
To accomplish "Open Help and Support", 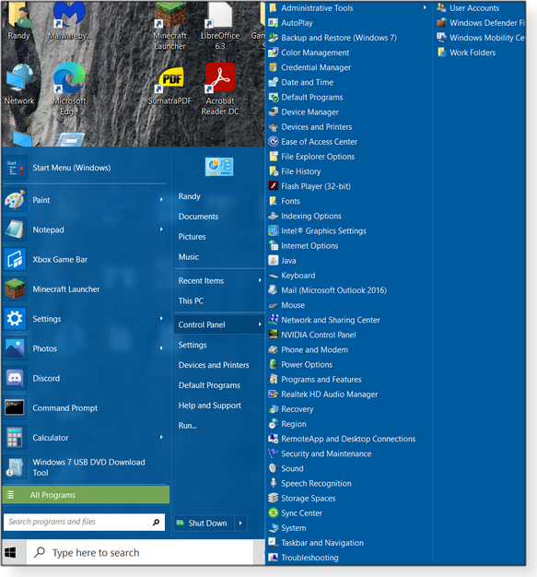I will point(210,406).
